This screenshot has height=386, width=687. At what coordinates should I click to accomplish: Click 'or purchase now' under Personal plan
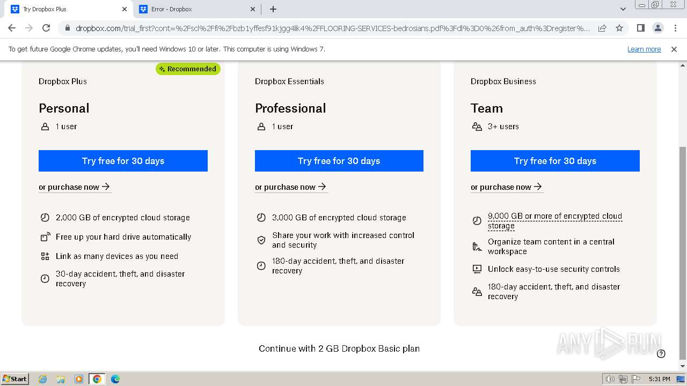point(75,187)
